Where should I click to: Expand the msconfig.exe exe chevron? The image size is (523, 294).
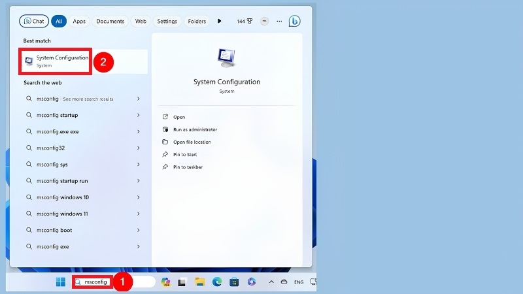click(x=138, y=131)
